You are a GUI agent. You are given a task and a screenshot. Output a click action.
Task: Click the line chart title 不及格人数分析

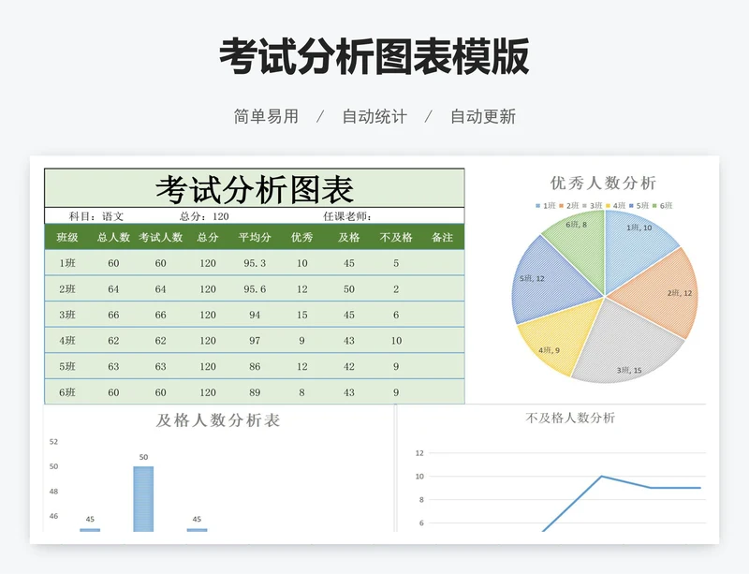[570, 419]
